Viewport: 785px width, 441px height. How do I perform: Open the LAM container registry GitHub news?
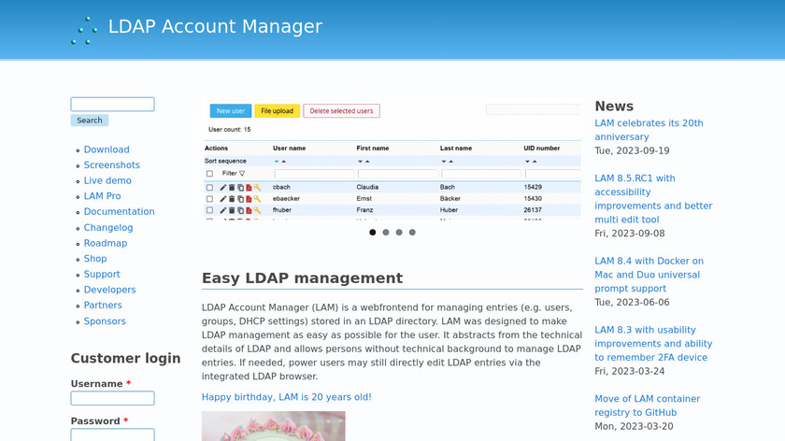coord(648,405)
